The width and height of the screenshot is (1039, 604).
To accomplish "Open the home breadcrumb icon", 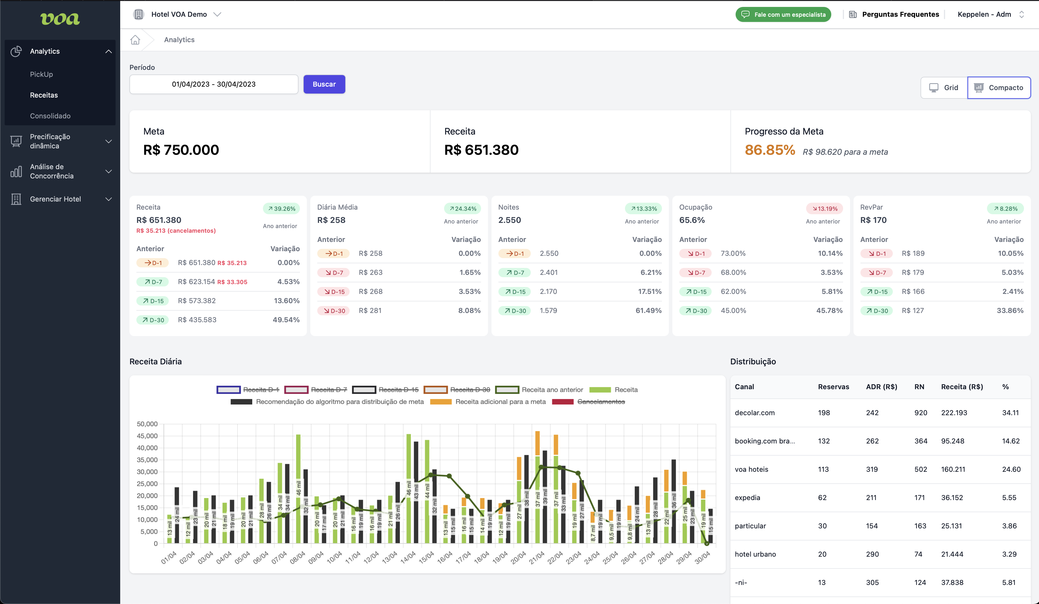I will point(135,40).
